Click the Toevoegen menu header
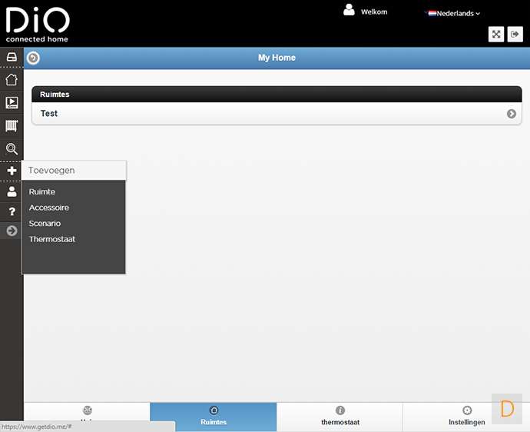 74,170
